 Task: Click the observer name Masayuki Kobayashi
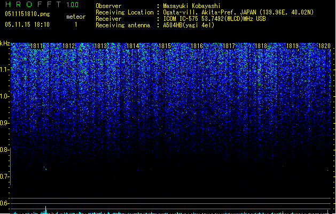192,6
